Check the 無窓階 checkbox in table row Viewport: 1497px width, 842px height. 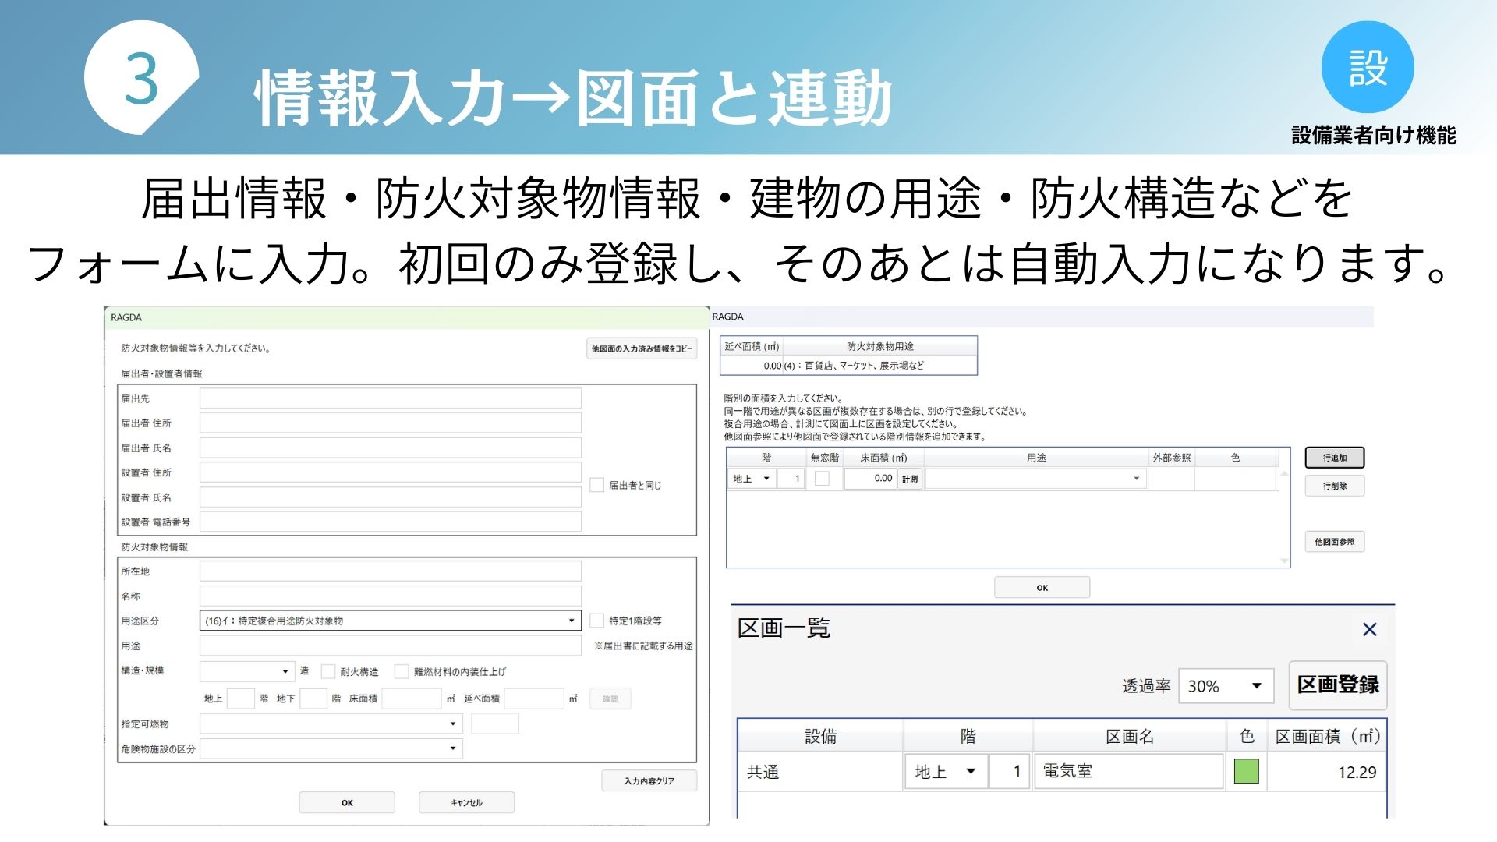822,479
